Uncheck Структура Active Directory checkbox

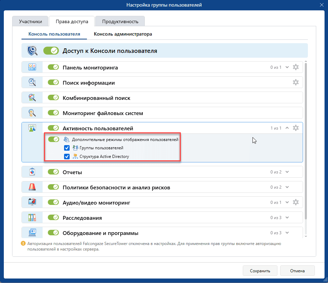click(x=67, y=157)
